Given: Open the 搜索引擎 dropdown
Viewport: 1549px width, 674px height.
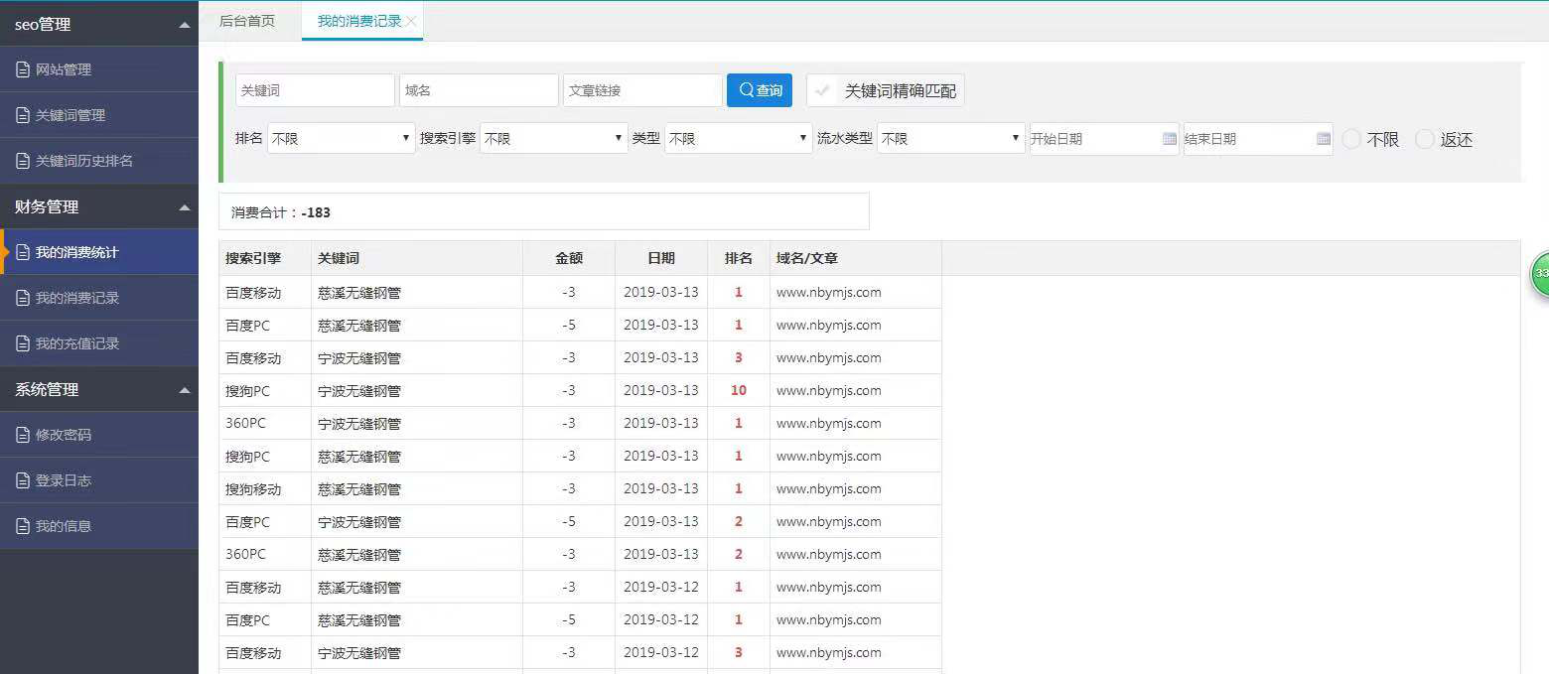Looking at the screenshot, I should point(554,139).
